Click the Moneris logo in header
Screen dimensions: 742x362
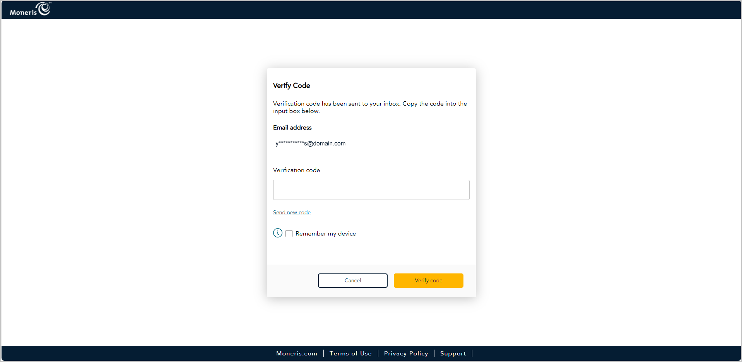pos(31,9)
